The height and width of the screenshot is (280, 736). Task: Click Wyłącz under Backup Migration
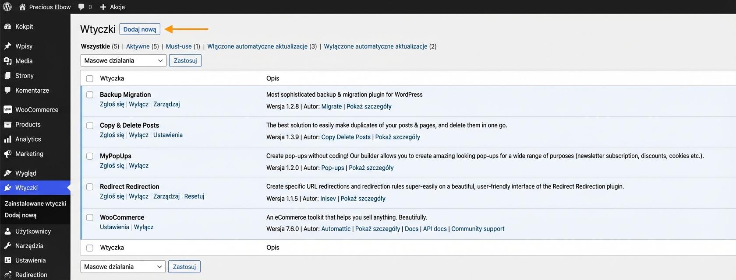(x=138, y=104)
